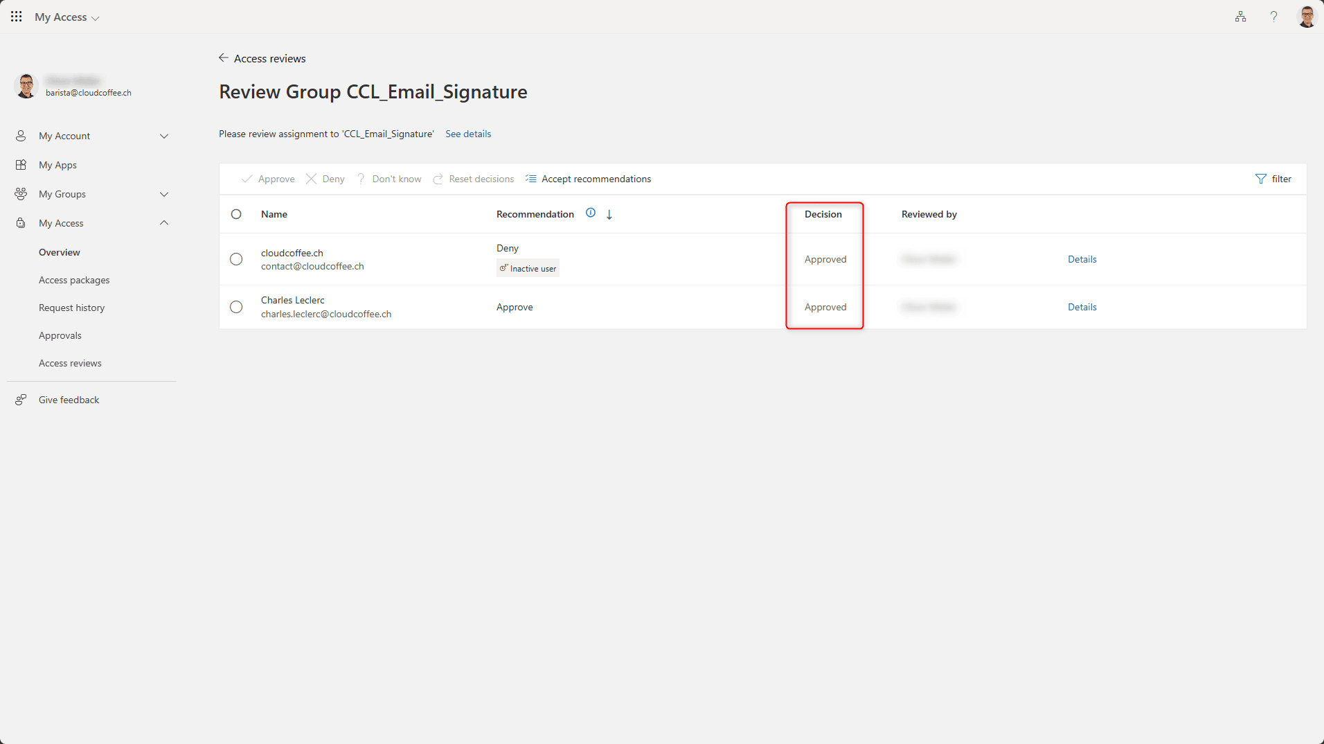The height and width of the screenshot is (744, 1324).
Task: Select the Charles Leclerc row radio button
Action: [236, 307]
